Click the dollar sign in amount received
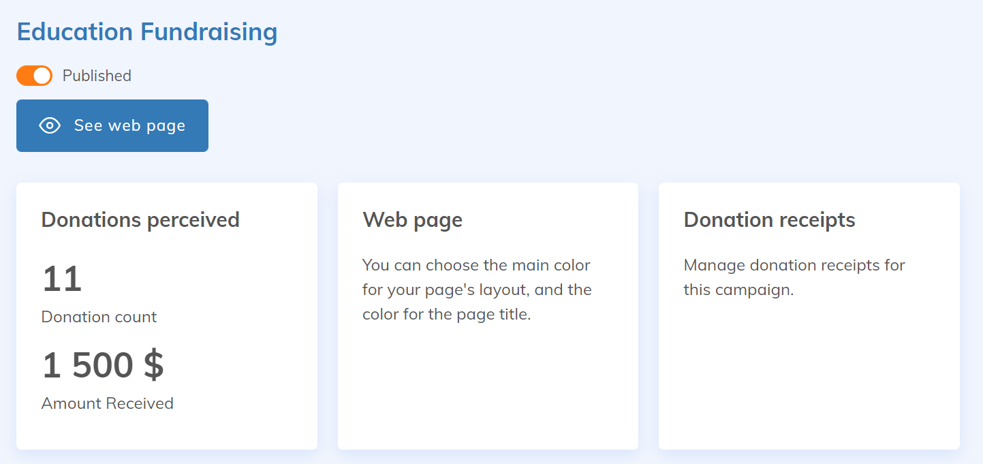Image resolution: width=983 pixels, height=464 pixels. (x=154, y=366)
